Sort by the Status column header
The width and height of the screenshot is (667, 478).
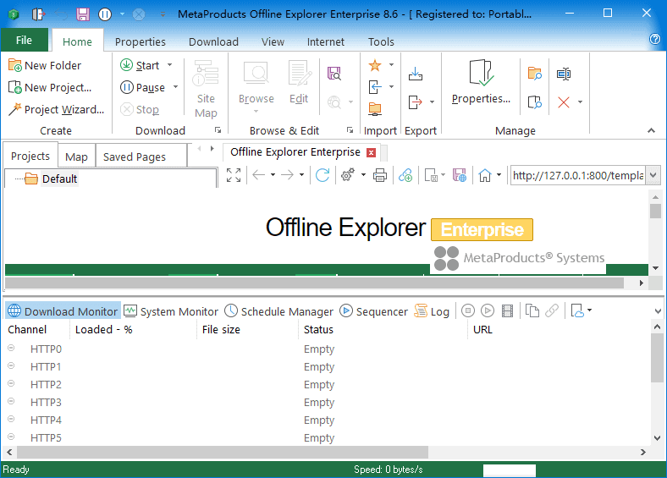383,330
